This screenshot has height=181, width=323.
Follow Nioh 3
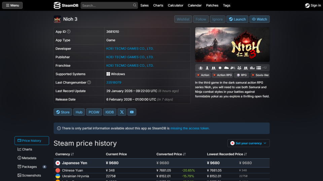(x=201, y=19)
